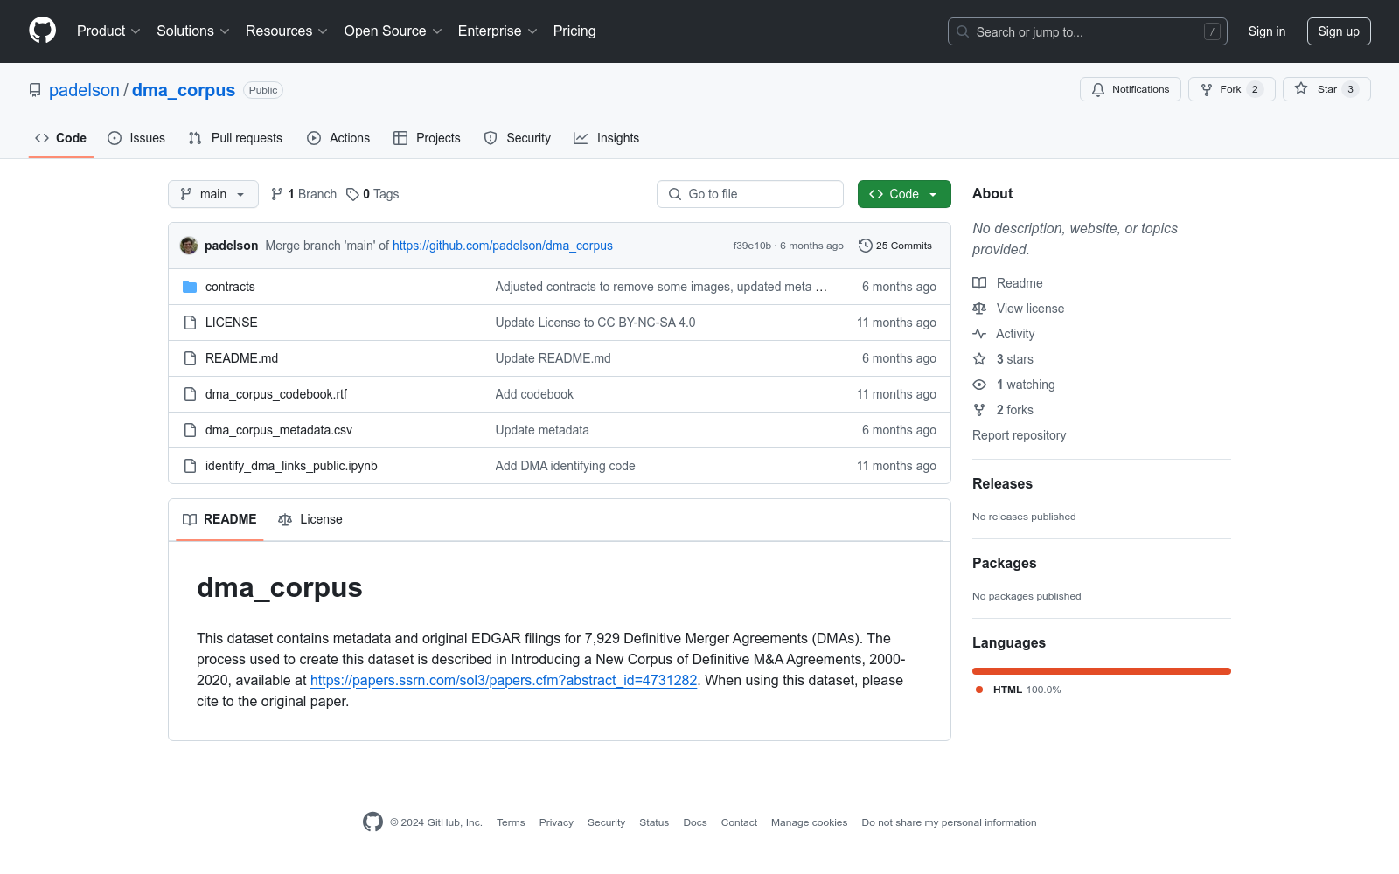
Task: Open dma_corpus_codebook.rtf file
Action: point(276,394)
